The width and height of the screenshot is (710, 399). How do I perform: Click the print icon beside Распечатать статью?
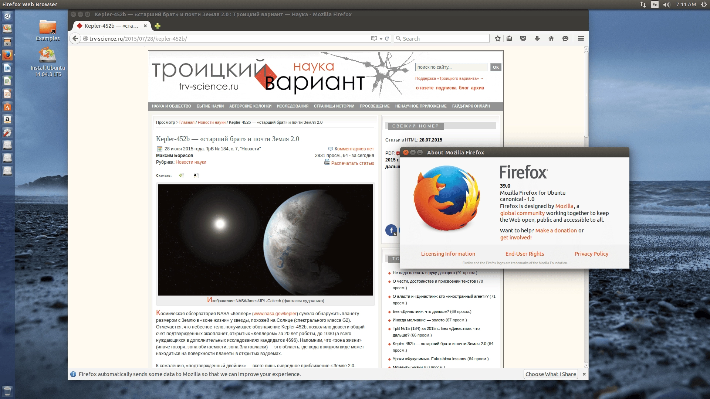click(327, 162)
